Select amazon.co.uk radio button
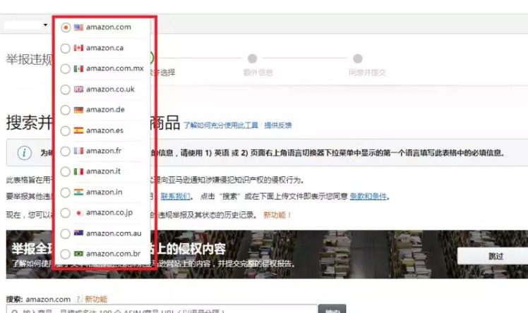The width and height of the screenshot is (528, 313). click(66, 90)
